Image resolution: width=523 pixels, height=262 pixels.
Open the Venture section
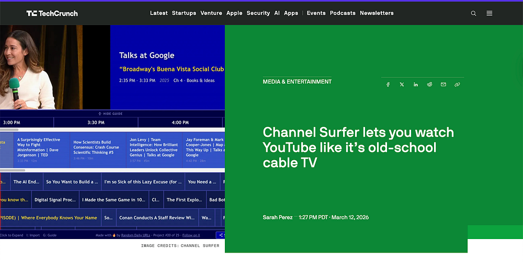211,13
